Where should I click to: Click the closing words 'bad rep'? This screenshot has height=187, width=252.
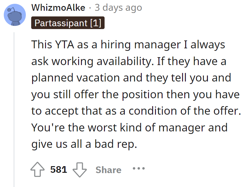click(x=116, y=144)
